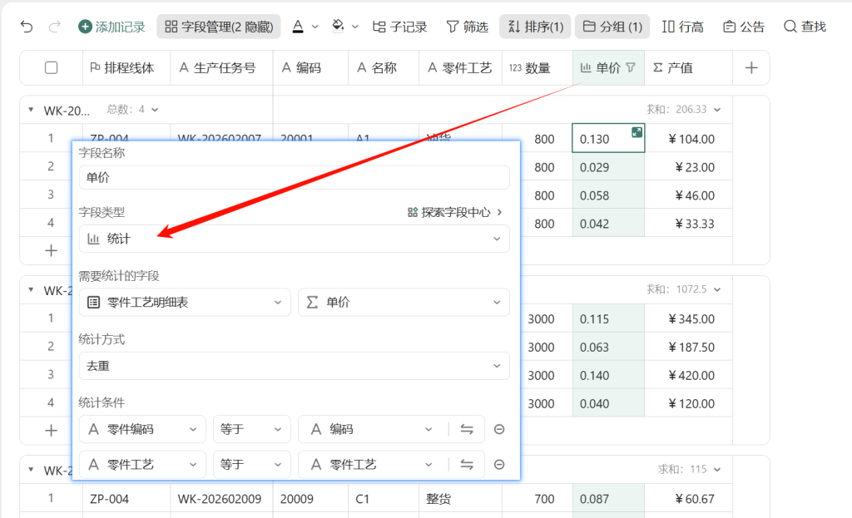Click the 数量 column header
This screenshot has width=852, height=518.
click(537, 68)
